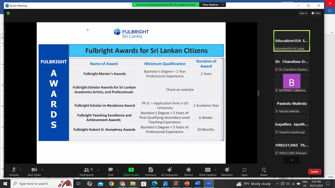Screen dimensions: 335x188
Task: Click the sharing status banner text
Action: point(166,5)
